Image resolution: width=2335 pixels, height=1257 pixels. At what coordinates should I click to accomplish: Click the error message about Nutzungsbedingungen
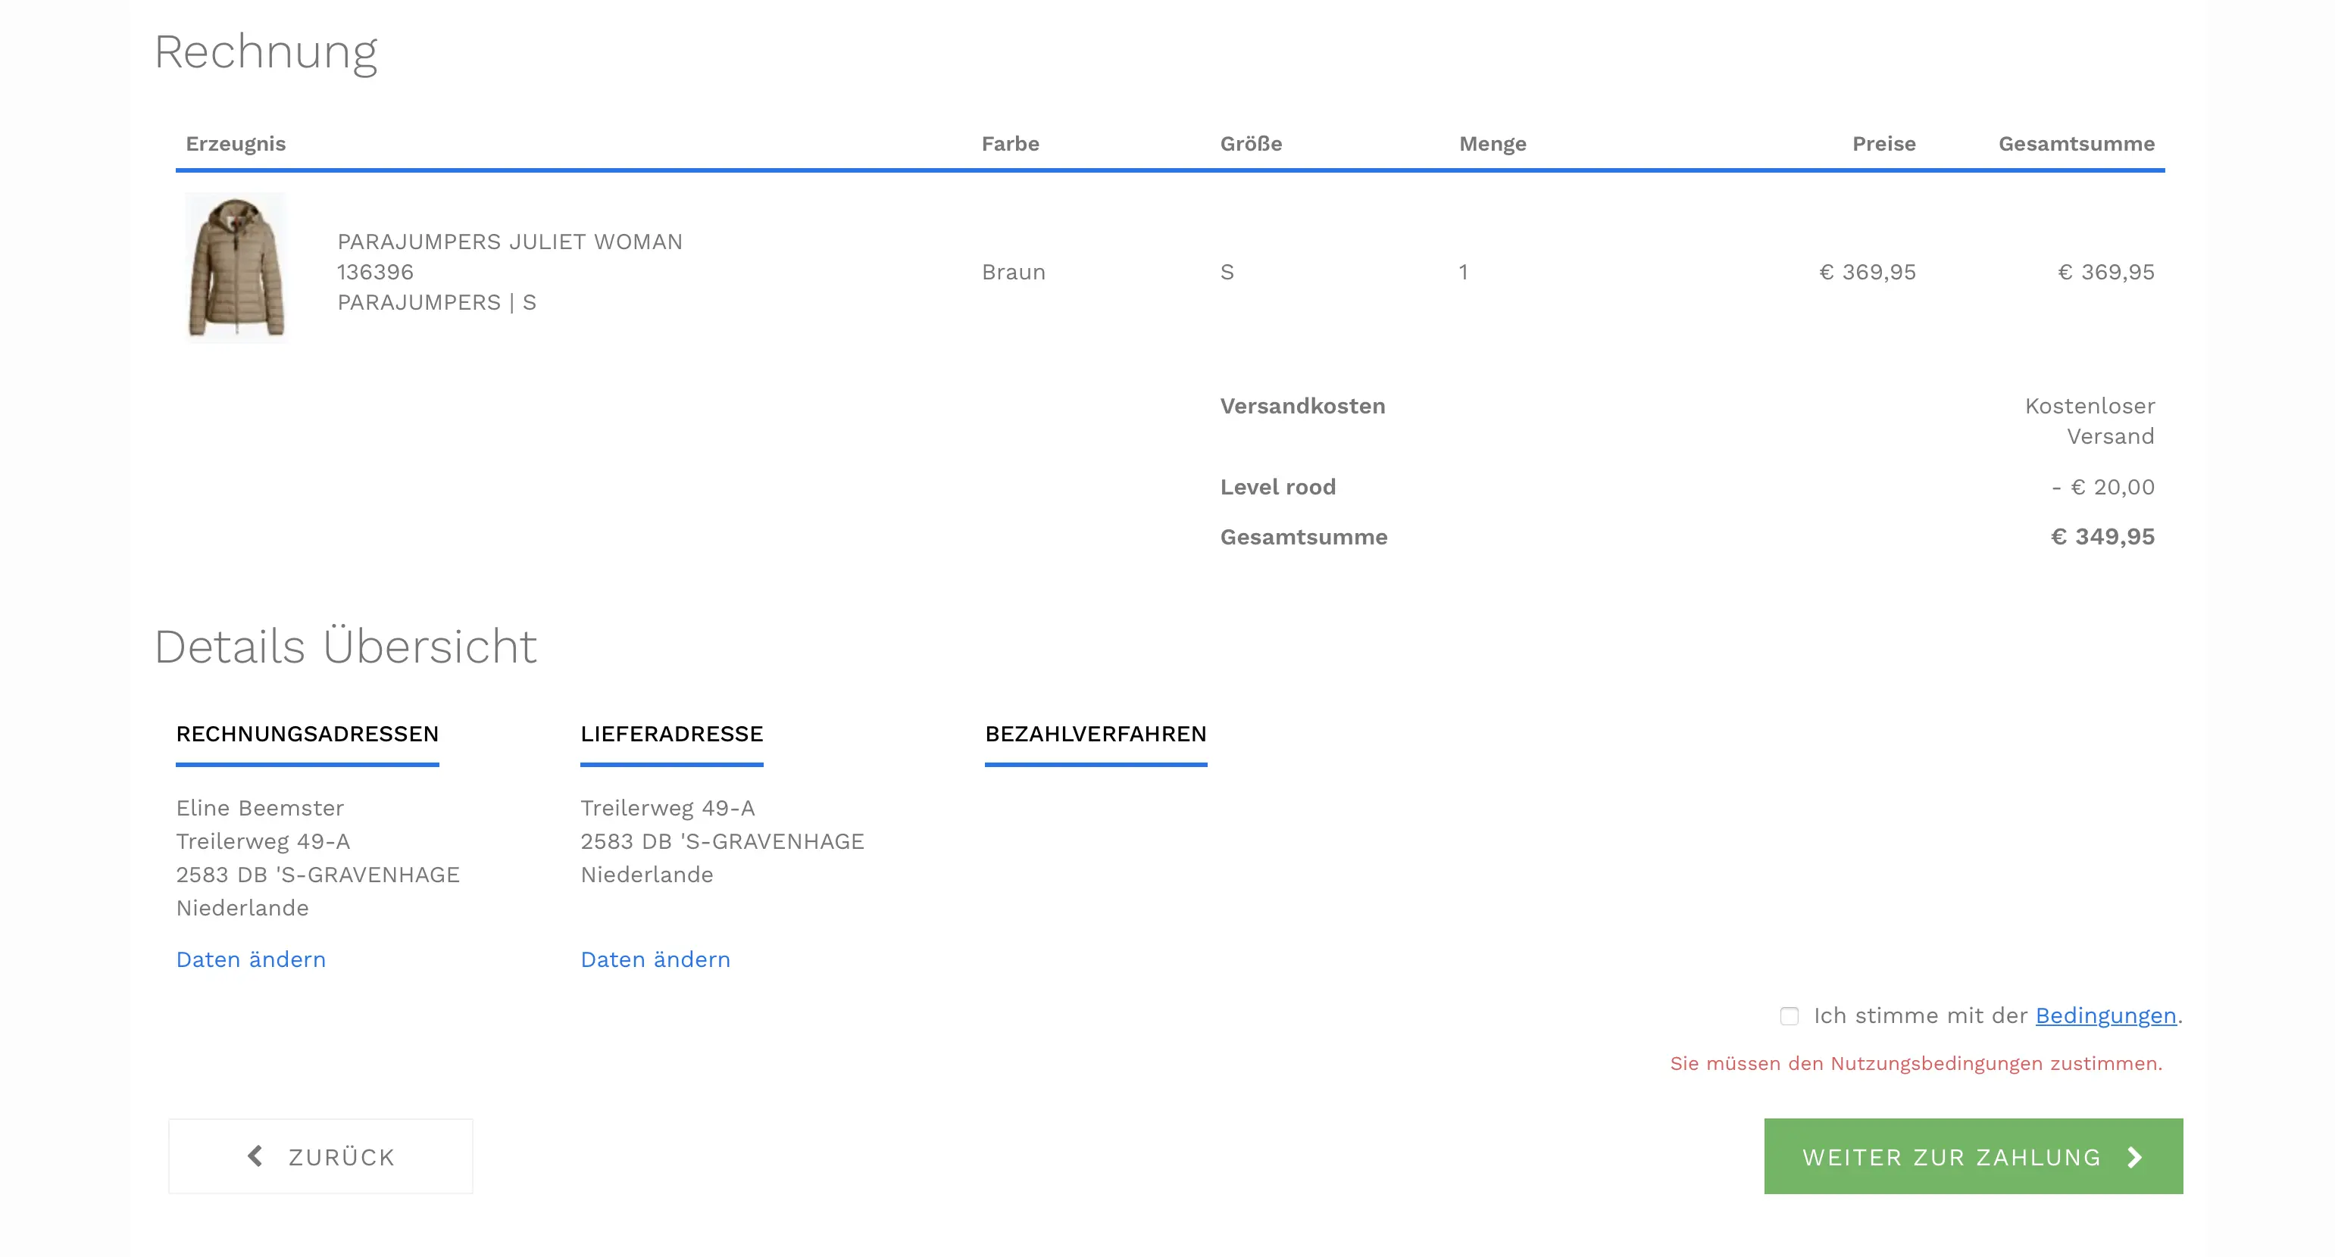tap(1916, 1064)
